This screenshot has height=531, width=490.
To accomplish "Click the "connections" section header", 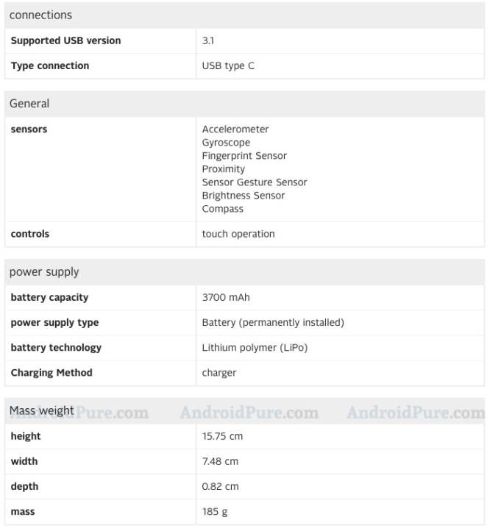I will coord(40,15).
